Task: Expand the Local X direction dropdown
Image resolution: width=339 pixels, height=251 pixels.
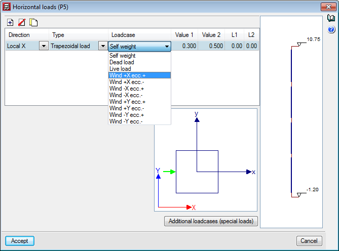Action: click(44, 46)
